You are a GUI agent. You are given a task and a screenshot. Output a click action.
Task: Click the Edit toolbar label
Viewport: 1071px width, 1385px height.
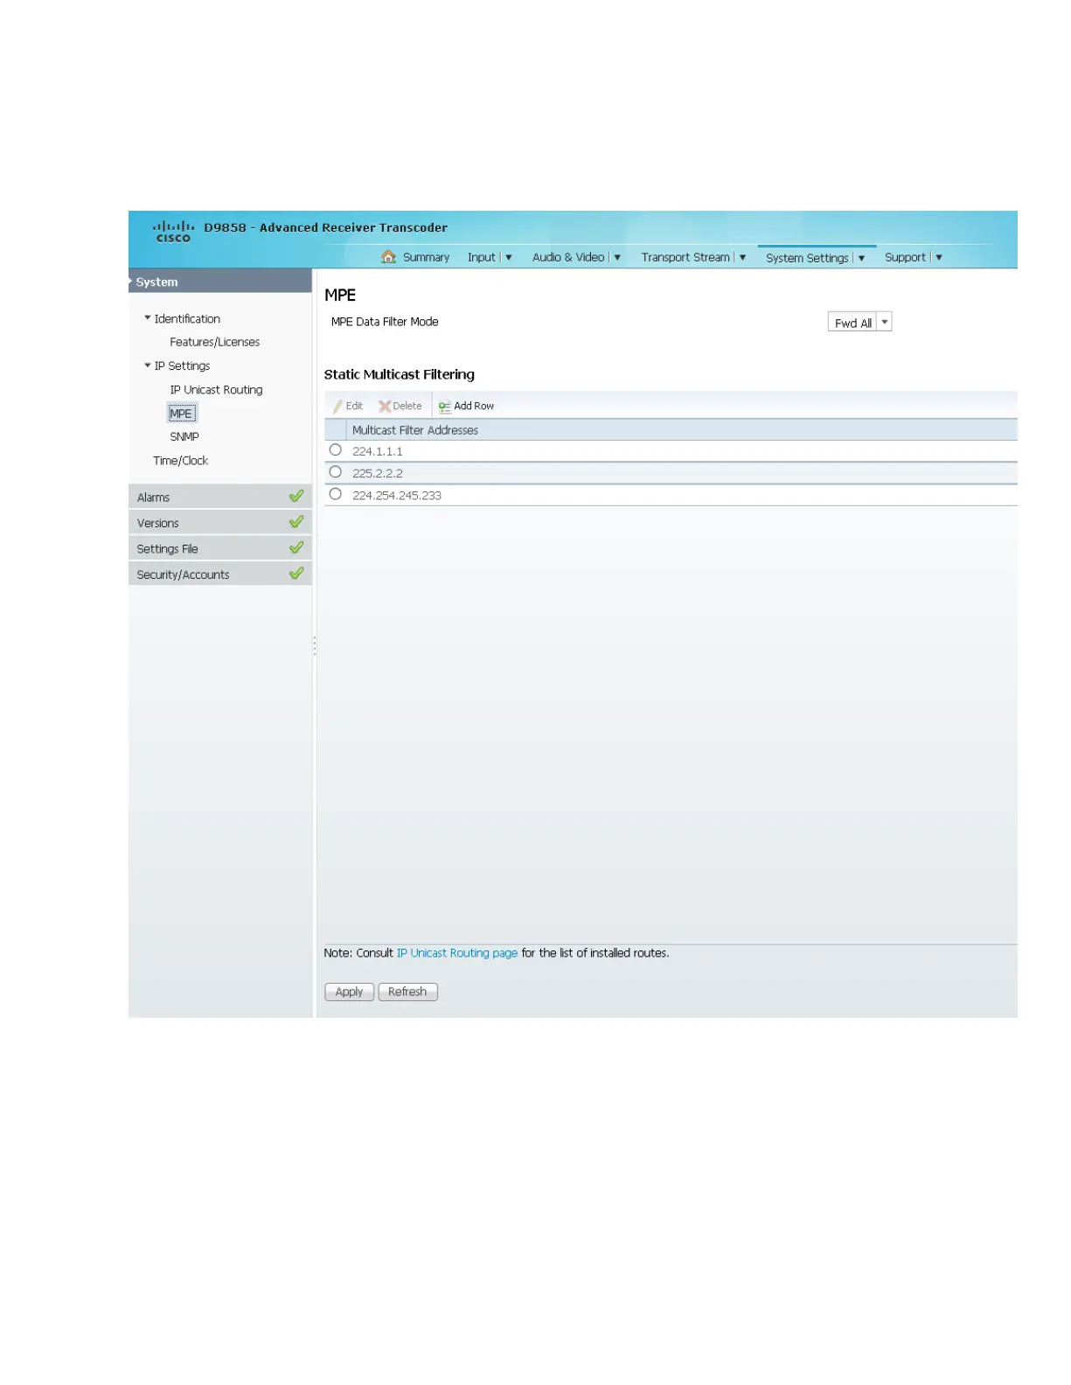click(354, 407)
